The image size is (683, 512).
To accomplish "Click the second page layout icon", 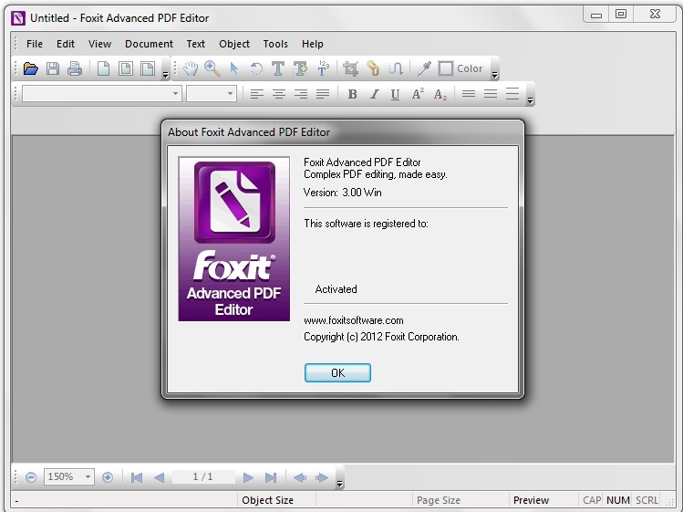I will (126, 69).
